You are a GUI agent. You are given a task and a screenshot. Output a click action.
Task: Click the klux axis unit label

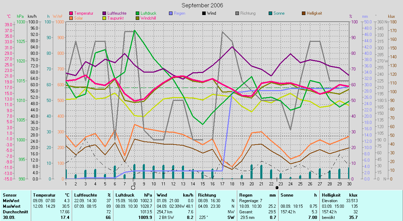coord(391,16)
